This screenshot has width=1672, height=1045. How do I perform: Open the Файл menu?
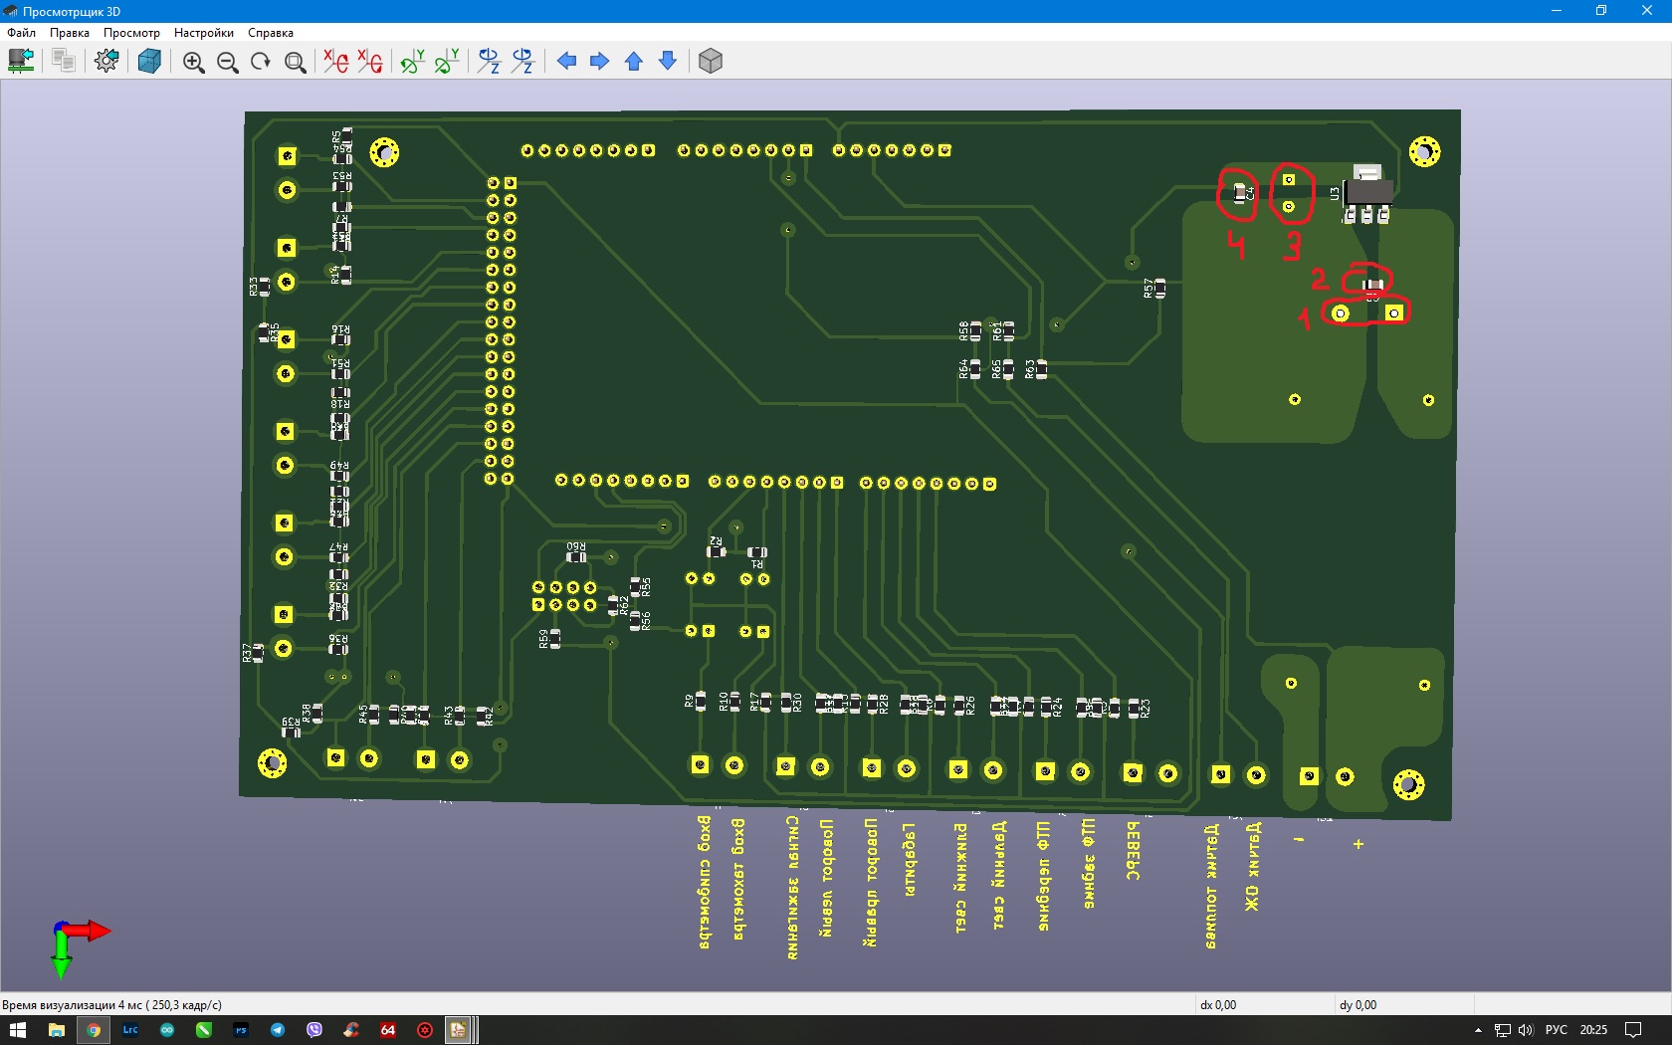coord(21,33)
